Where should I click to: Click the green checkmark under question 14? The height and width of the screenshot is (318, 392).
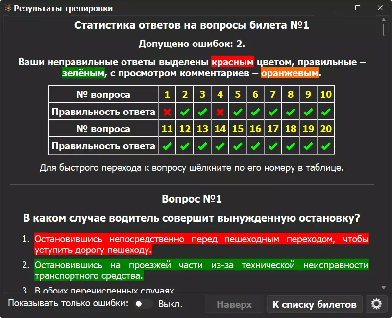220,146
